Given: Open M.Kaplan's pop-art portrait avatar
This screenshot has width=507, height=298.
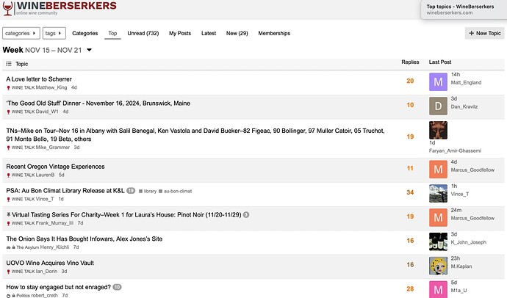Looking at the screenshot, I should coord(438,266).
